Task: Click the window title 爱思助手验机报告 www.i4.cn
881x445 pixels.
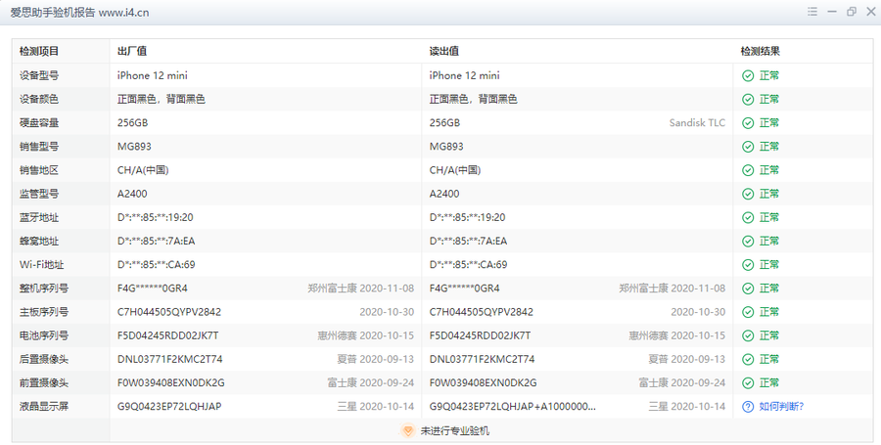Action: pos(79,13)
